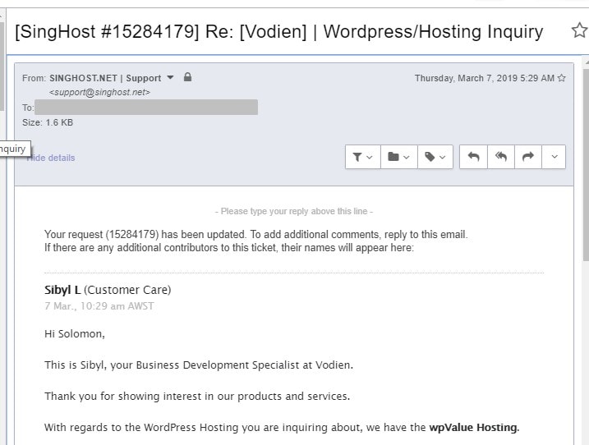Click the wpValue Hosting bold text
The width and height of the screenshot is (589, 445).
[x=474, y=428]
